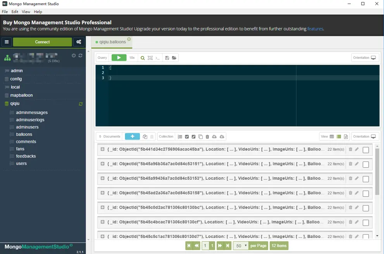Image resolution: width=384 pixels, height=254 pixels.
Task: Run the query with the green play button
Action: 119,58
